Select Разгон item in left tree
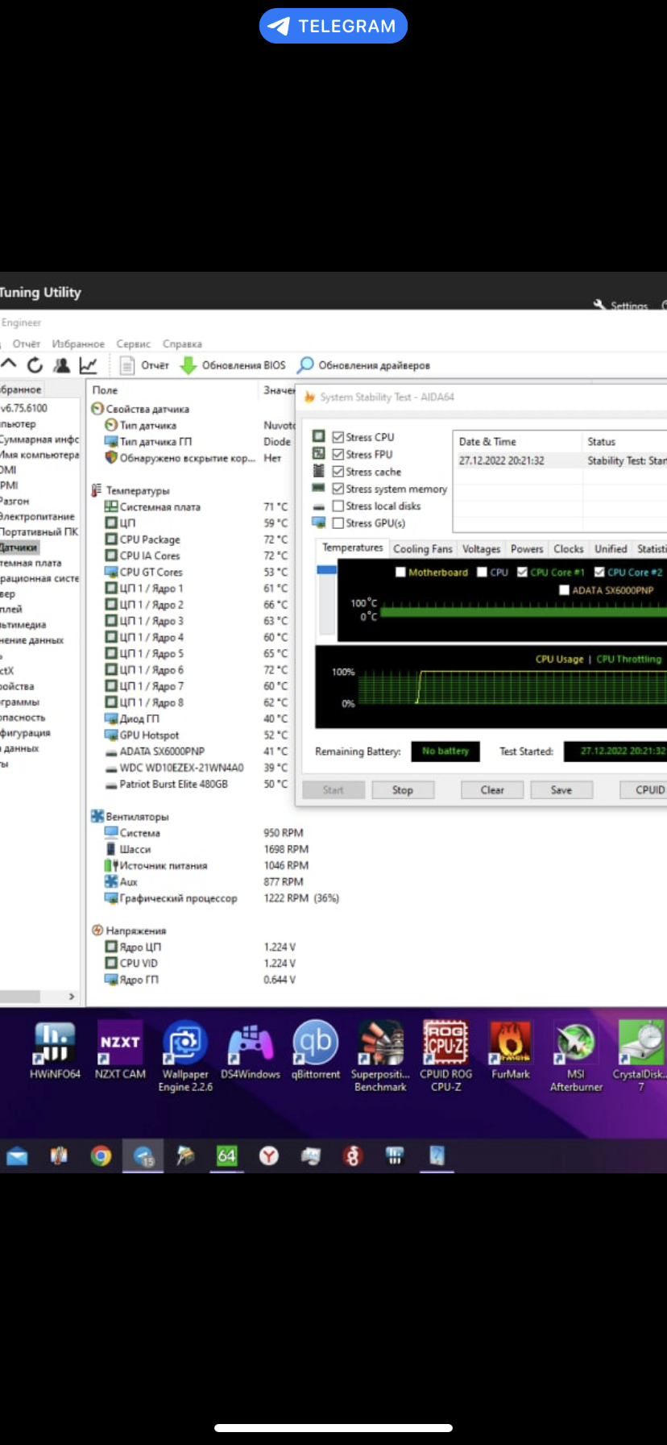Screen dimensions: 667x1445 [14, 501]
